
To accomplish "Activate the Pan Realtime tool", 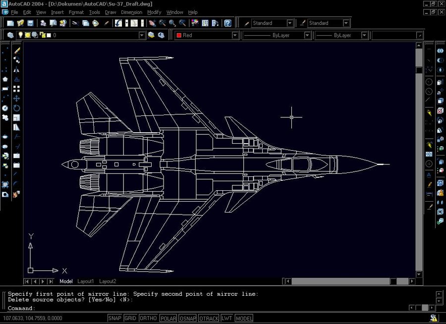I will pyautogui.click(x=152, y=23).
